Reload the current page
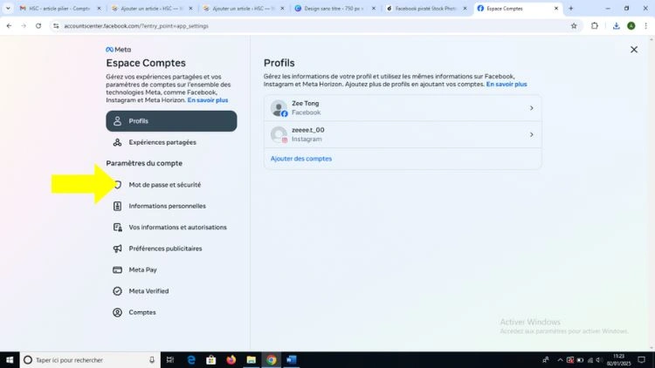This screenshot has width=655, height=368. (x=38, y=26)
